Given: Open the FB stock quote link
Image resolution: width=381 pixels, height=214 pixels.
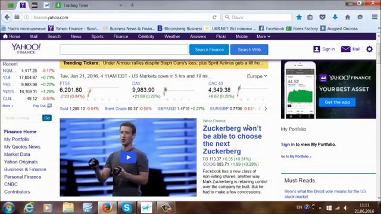Looking at the screenshot, I should (205, 159).
